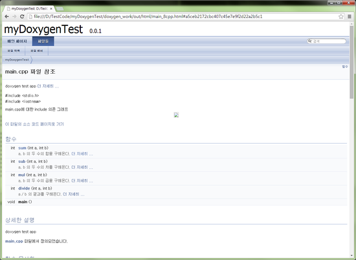Open a new tab with the new-tab button

click(60, 9)
